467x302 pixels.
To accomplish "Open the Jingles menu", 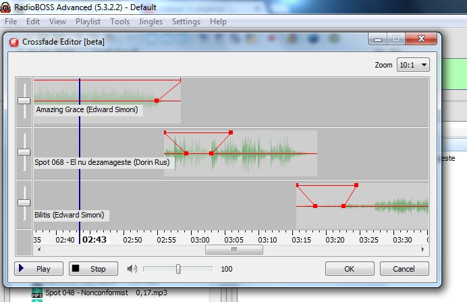I will [150, 22].
